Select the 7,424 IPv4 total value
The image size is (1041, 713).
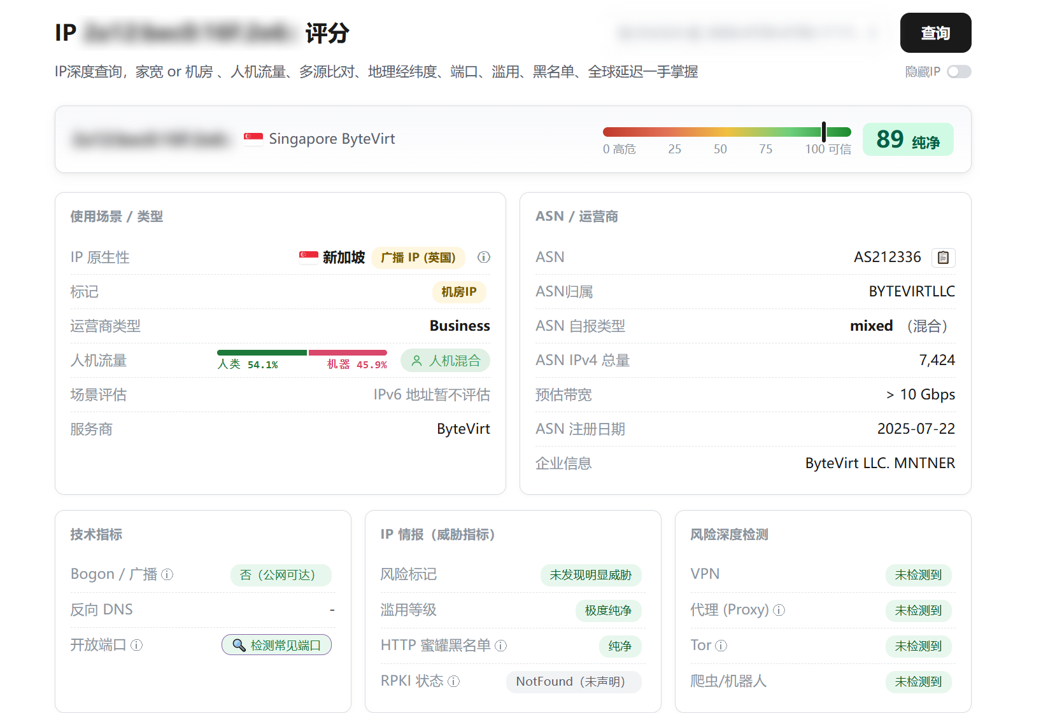[937, 360]
